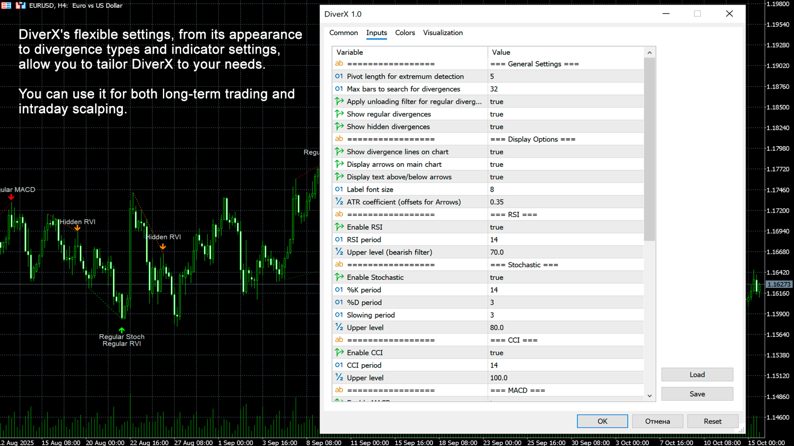Open the Visualization tab
Screen dimensions: 794x446
pos(442,33)
